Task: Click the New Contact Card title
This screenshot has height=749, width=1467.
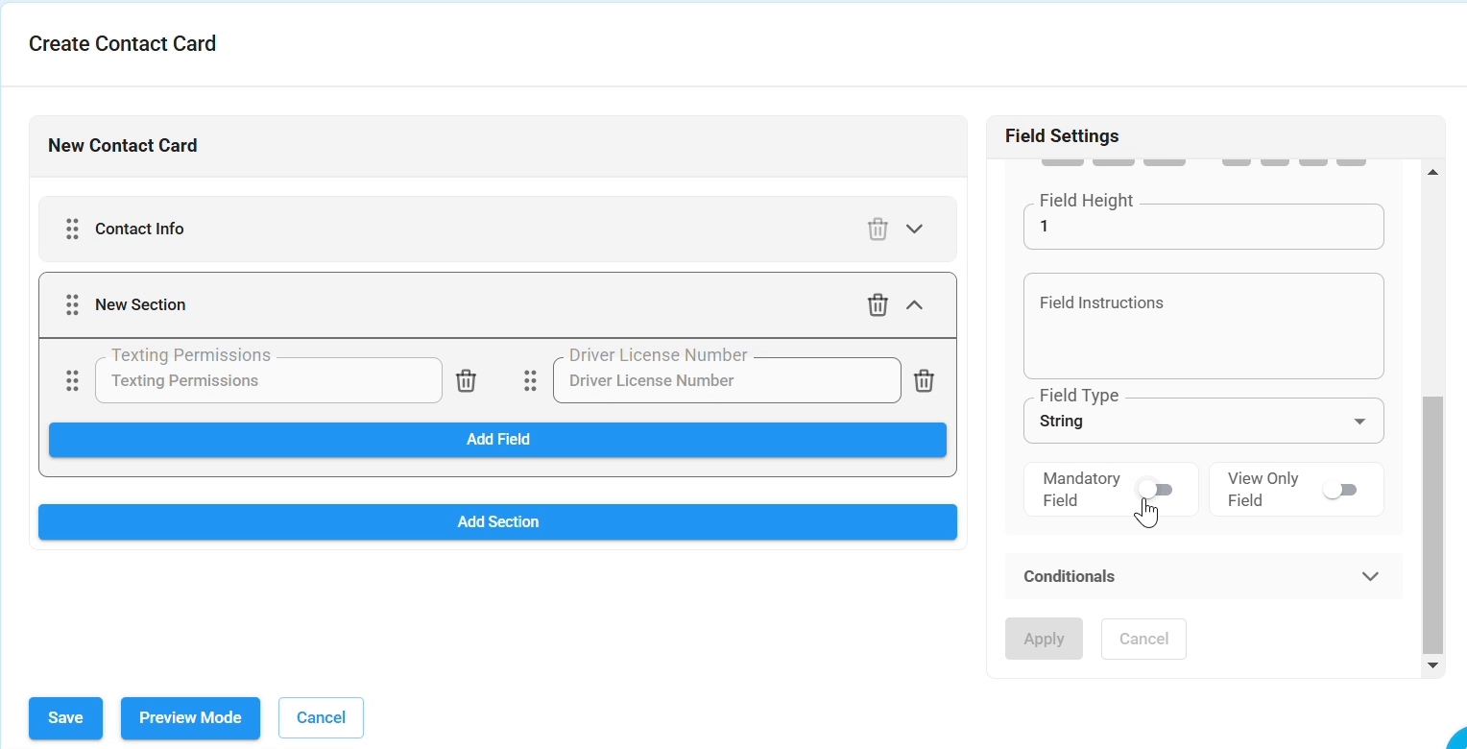Action: [123, 146]
